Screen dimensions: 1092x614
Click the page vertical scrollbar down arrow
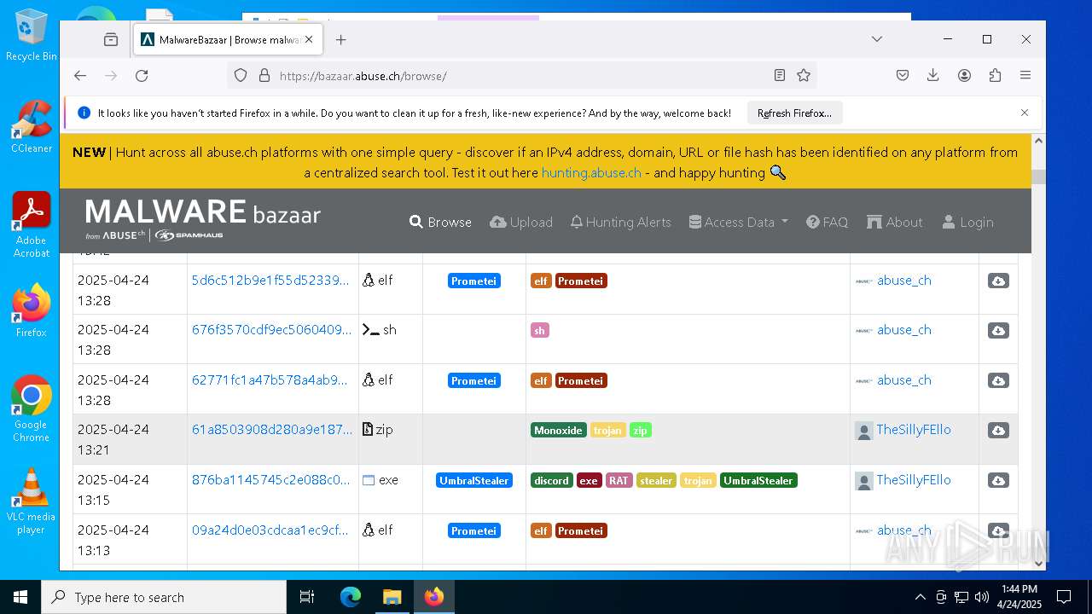tap(1038, 562)
